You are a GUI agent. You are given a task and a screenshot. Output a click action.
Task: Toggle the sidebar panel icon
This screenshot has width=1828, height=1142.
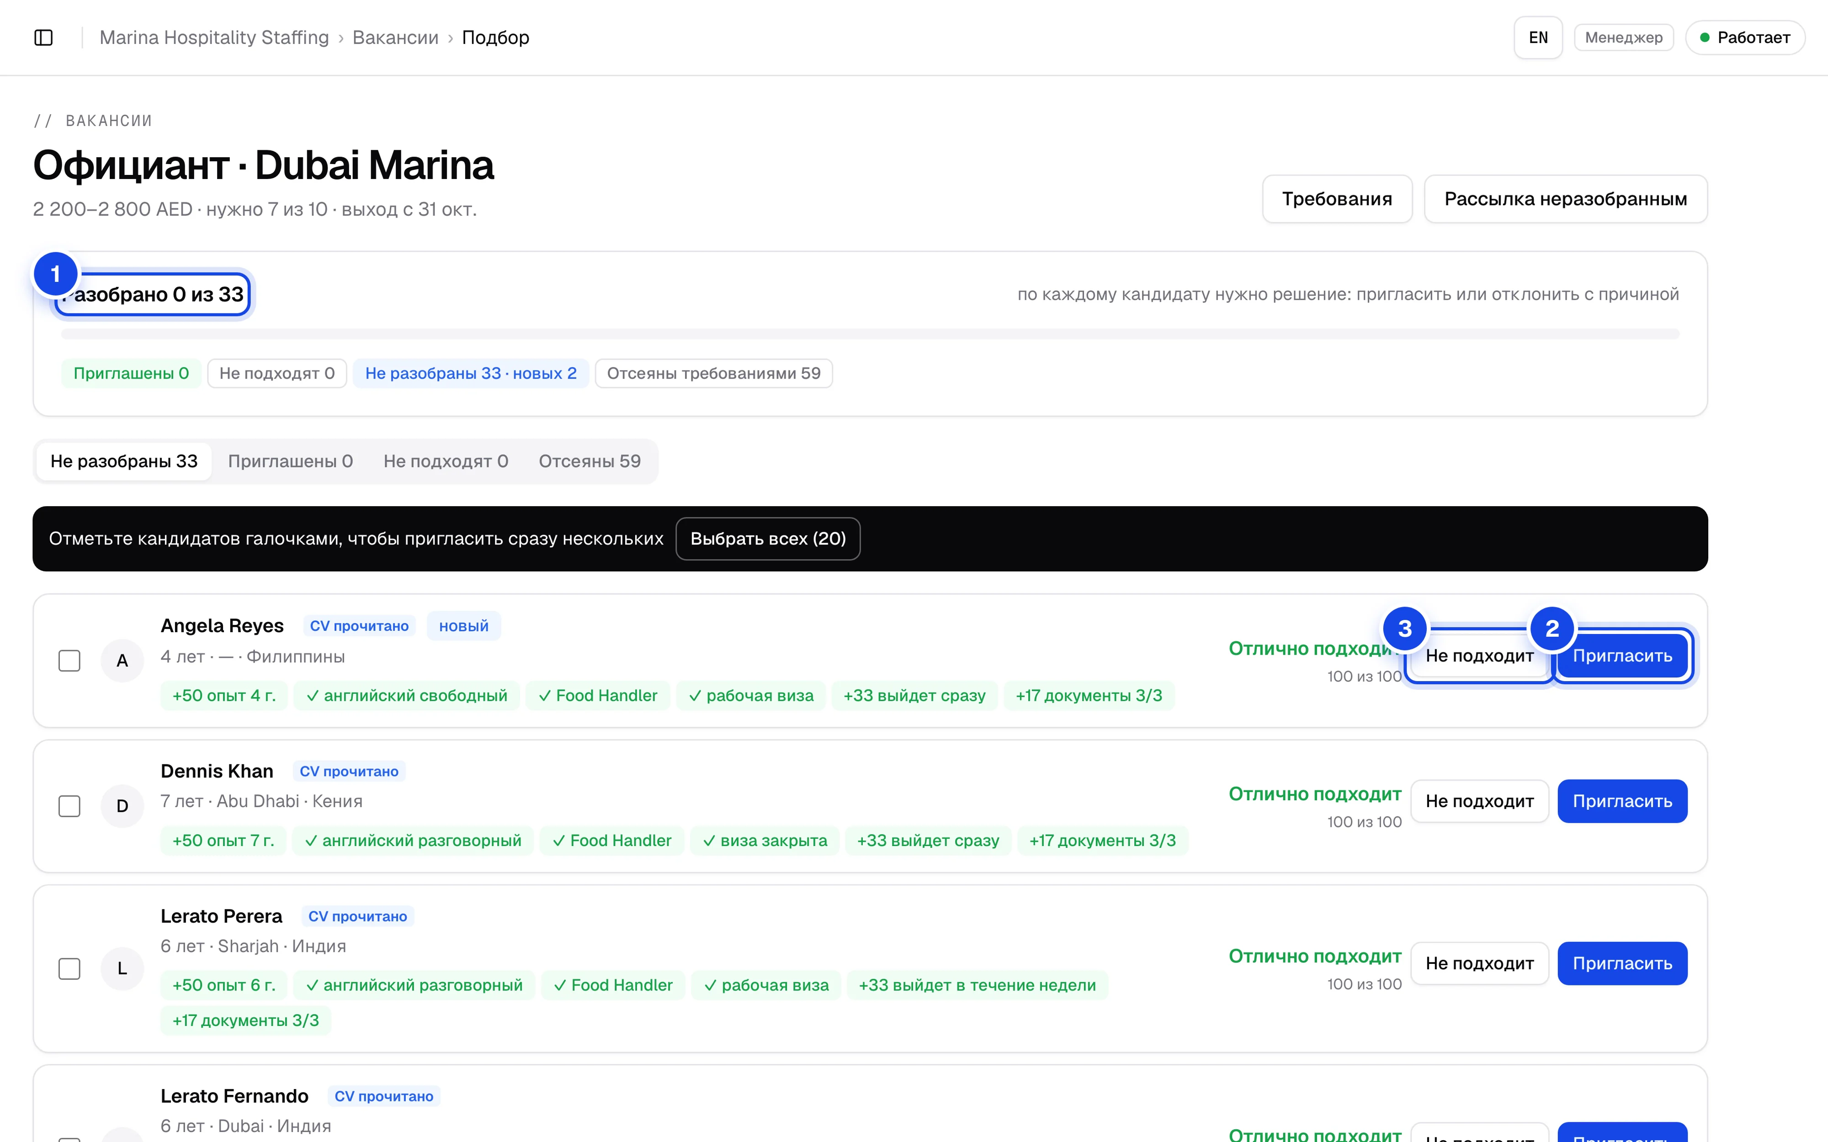pyautogui.click(x=44, y=38)
